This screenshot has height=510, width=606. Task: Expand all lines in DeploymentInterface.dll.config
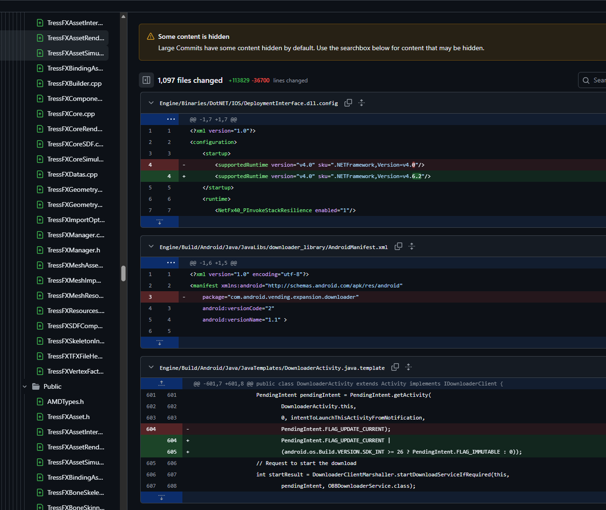[362, 103]
